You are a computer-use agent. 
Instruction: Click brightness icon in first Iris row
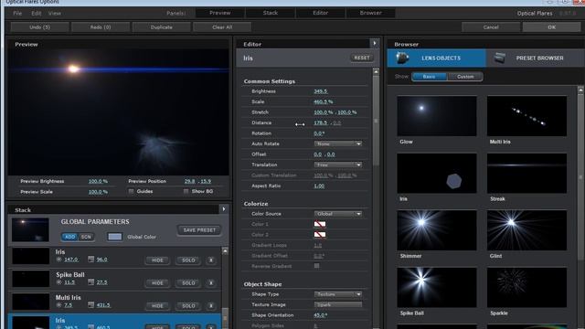[x=58, y=260]
